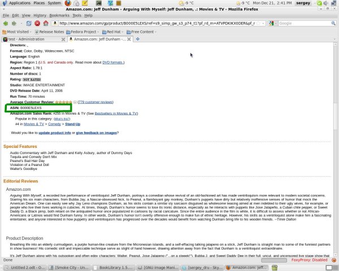Click the Bestsellers in Movies & TV link
Screen dimensions: 339x271
116,113
